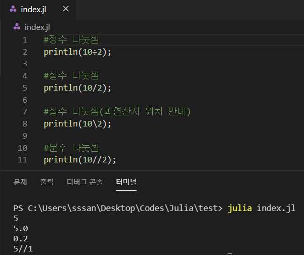Screen dimensions: 304x255
Task: Open the 문제 panel tab
Action: [x=20, y=182]
